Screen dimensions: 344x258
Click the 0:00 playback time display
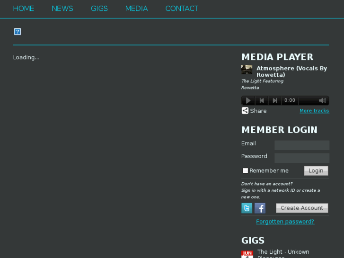click(x=290, y=100)
